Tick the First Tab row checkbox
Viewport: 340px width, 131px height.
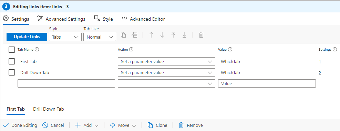pyautogui.click(x=12, y=61)
